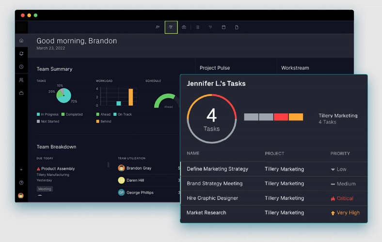The height and width of the screenshot is (242, 382).
Task: Open the portfolio briefcase toolbar icon
Action: pyautogui.click(x=184, y=27)
